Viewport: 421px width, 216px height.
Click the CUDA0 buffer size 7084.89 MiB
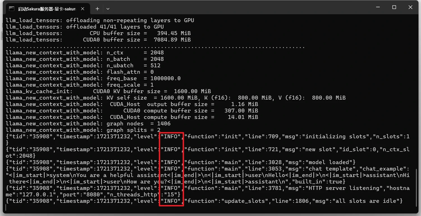172,40
